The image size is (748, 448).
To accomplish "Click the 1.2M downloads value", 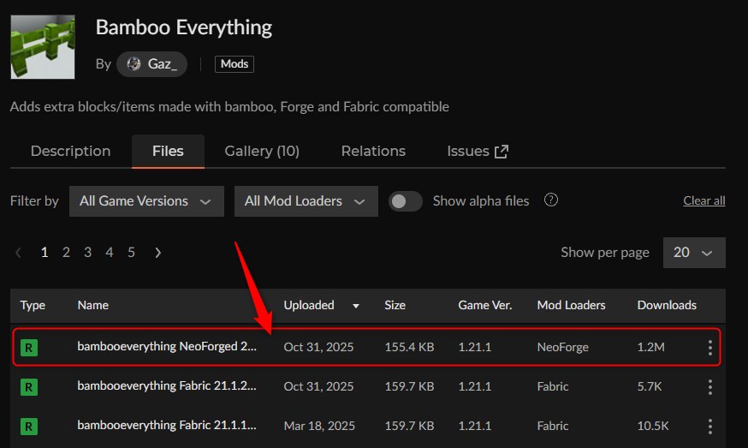I will pyautogui.click(x=650, y=347).
